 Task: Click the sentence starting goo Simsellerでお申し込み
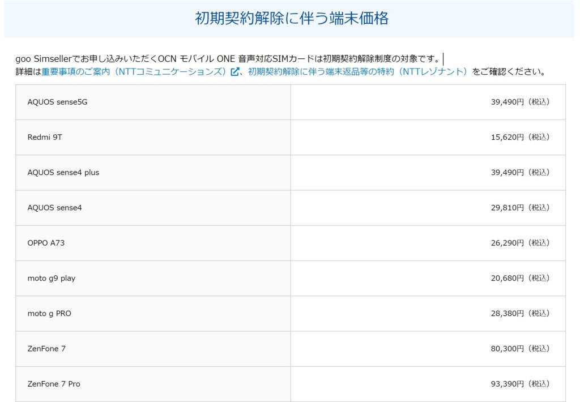click(x=229, y=59)
